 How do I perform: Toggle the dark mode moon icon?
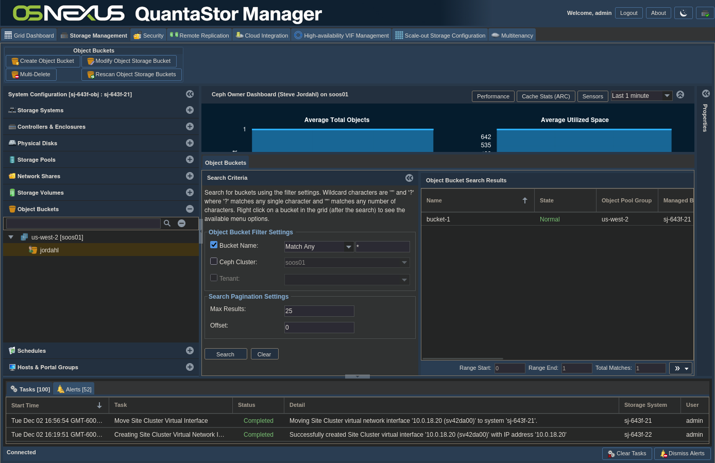[684, 13]
